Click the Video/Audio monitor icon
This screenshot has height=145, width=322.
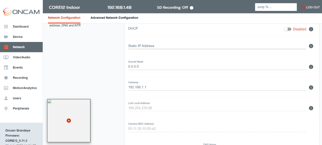6,57
